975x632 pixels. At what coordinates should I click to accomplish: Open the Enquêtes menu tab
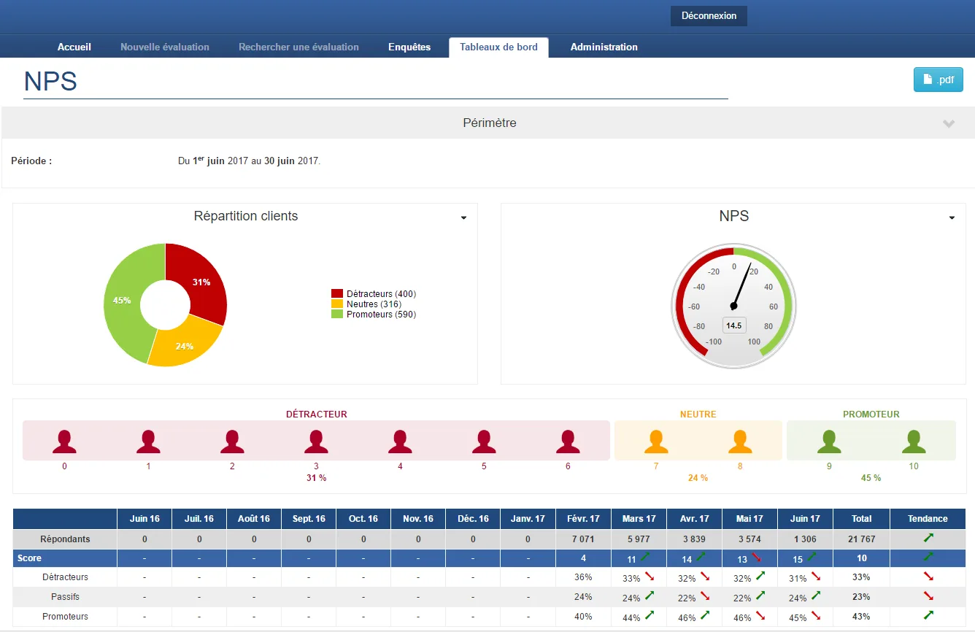[409, 47]
